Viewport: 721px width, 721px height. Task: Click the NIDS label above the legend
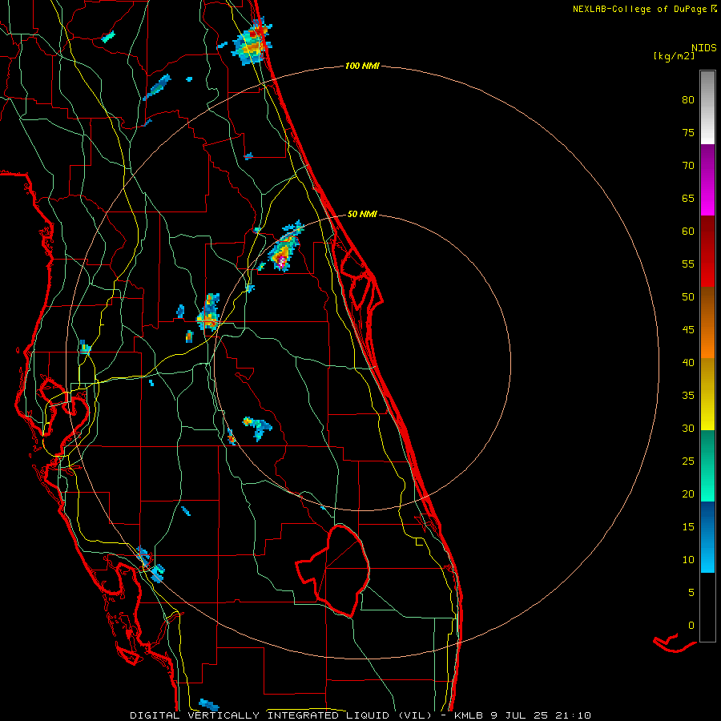tap(703, 47)
